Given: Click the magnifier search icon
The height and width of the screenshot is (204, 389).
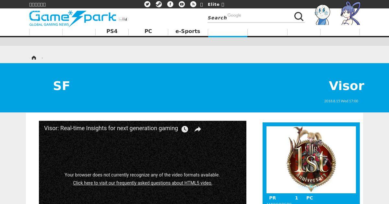Looking at the screenshot, I should pyautogui.click(x=299, y=17).
